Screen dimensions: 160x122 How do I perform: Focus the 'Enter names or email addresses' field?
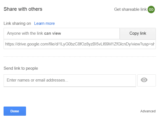pyautogui.click(x=70, y=80)
